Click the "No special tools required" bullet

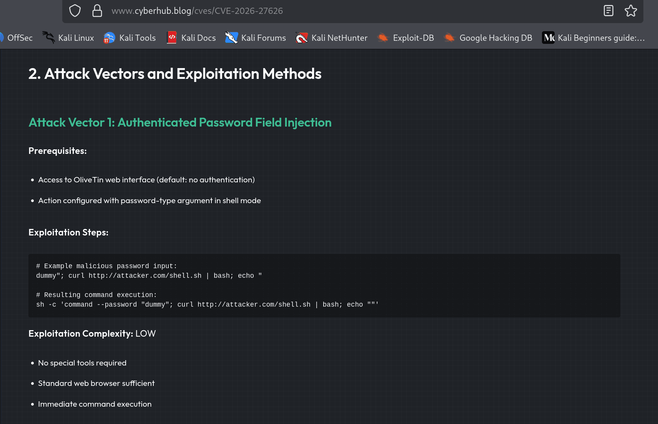82,363
